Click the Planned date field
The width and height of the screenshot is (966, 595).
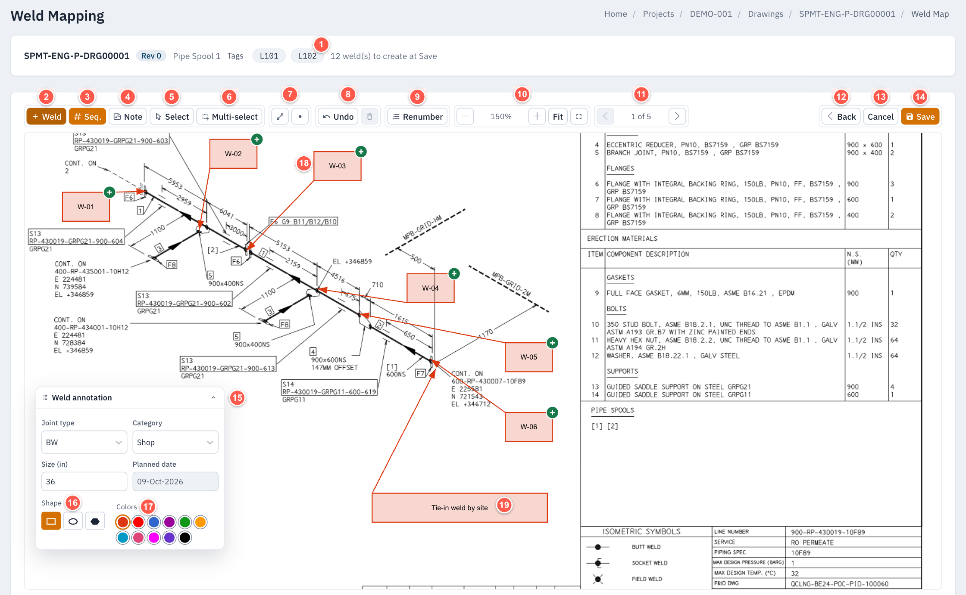click(x=175, y=481)
